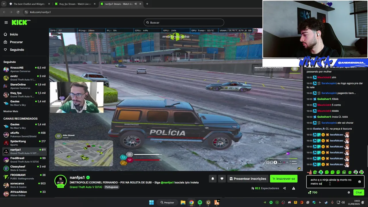Go back in browser
The image size is (368, 207).
point(4,12)
